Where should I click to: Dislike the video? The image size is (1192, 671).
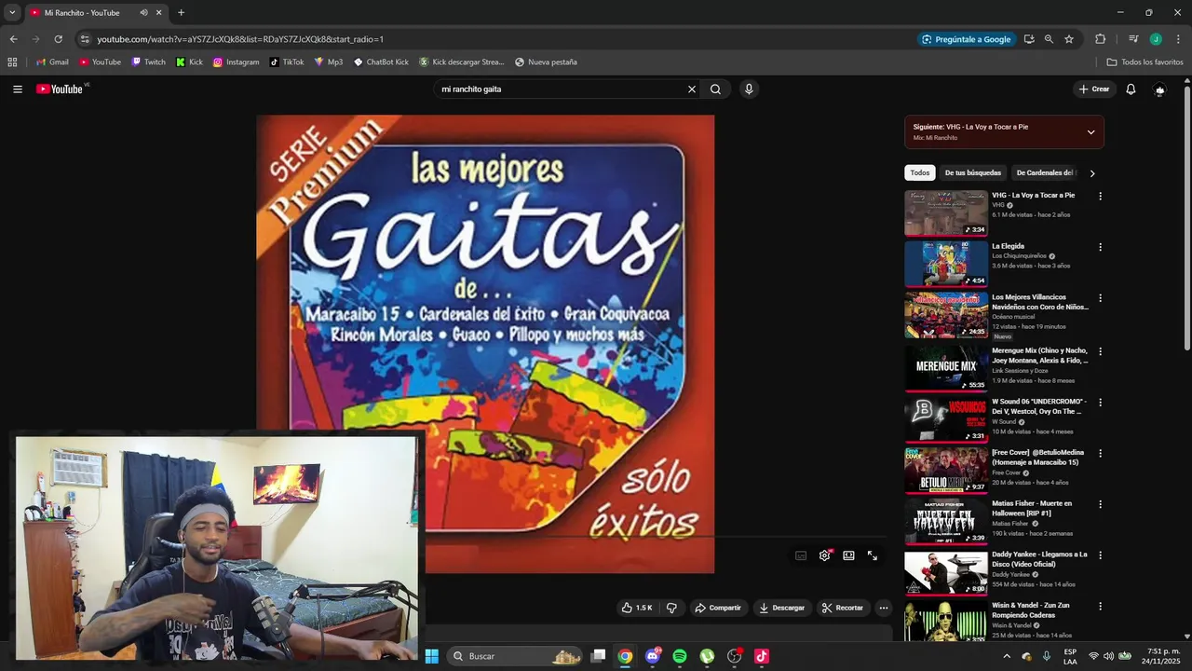[x=671, y=608]
